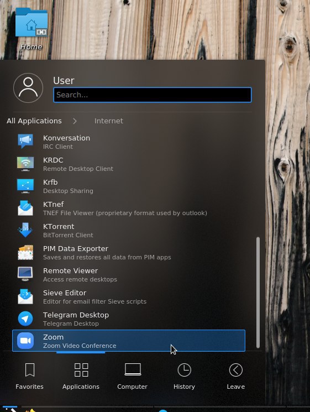Click the KTnef envelope icon
The height and width of the screenshot is (412, 310).
(x=25, y=208)
